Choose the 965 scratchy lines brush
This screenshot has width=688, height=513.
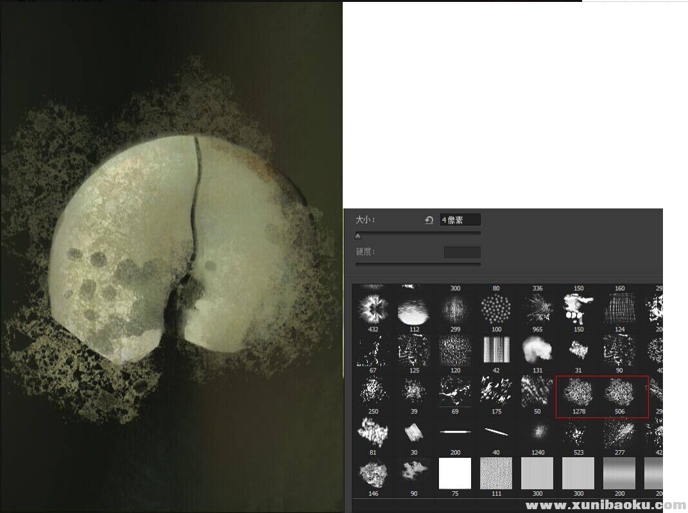(537, 309)
